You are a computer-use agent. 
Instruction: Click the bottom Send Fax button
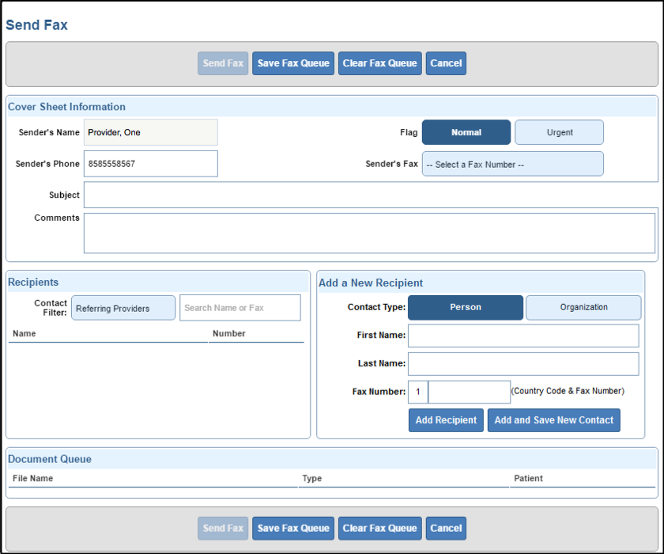pos(223,529)
